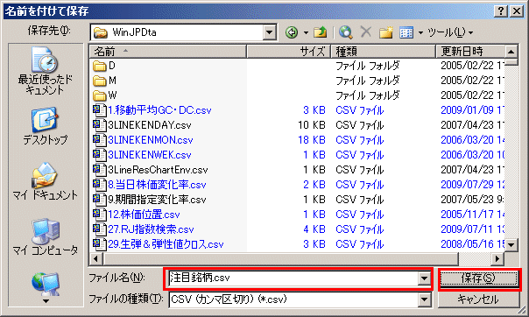Open the ツール(L) menu
The image size is (529, 317).
click(x=450, y=32)
